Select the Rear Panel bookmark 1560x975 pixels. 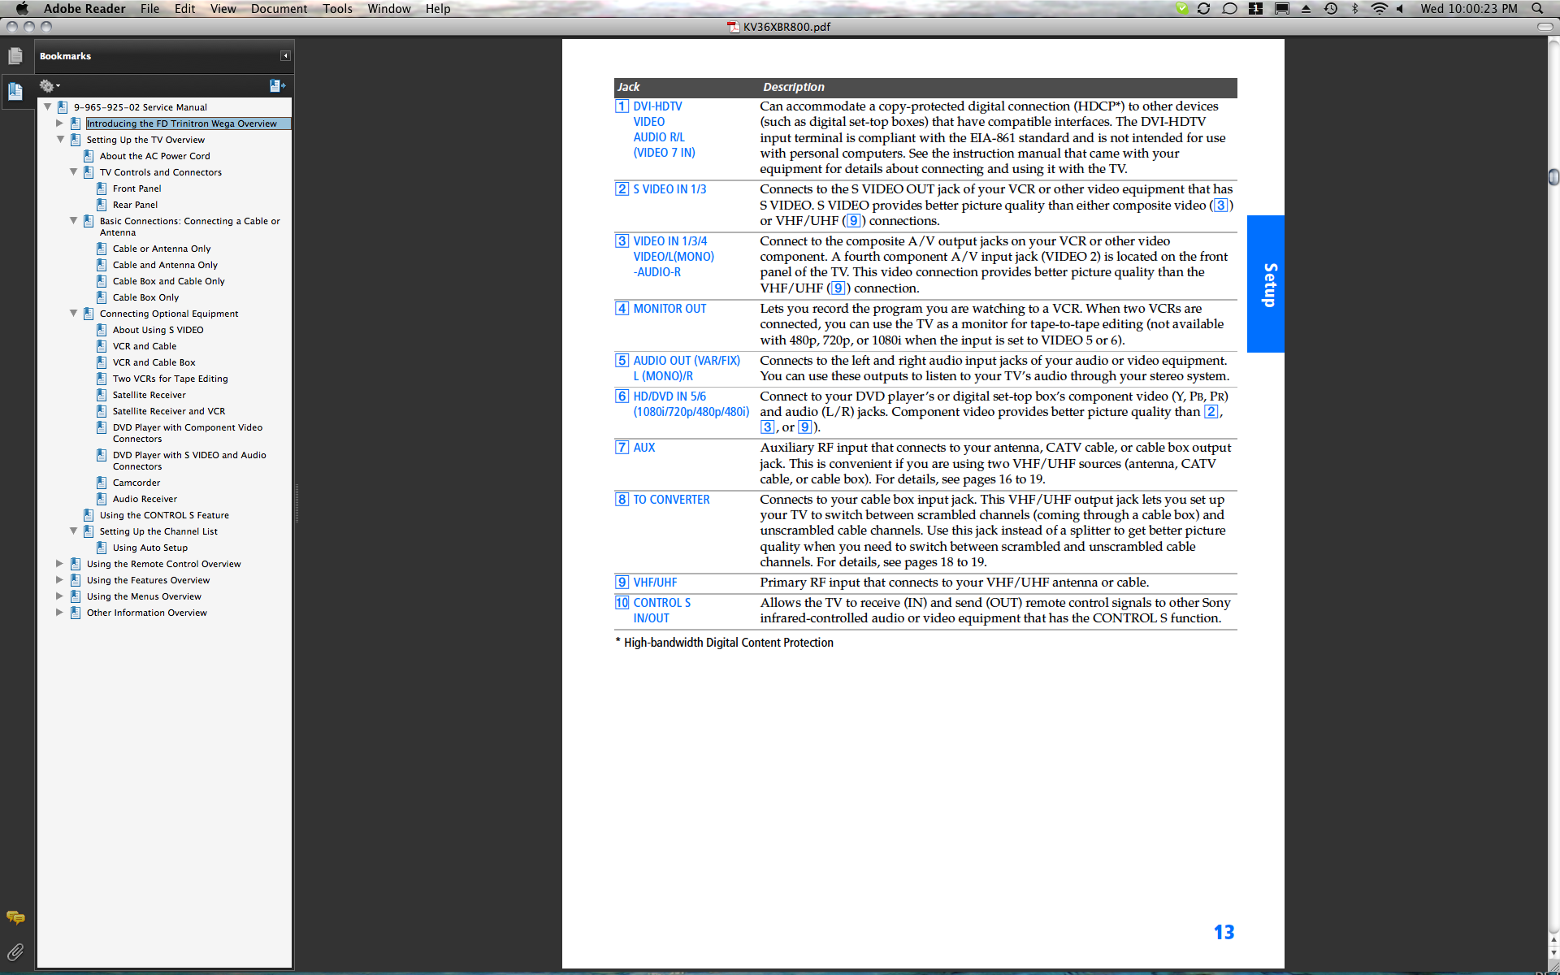(x=135, y=205)
